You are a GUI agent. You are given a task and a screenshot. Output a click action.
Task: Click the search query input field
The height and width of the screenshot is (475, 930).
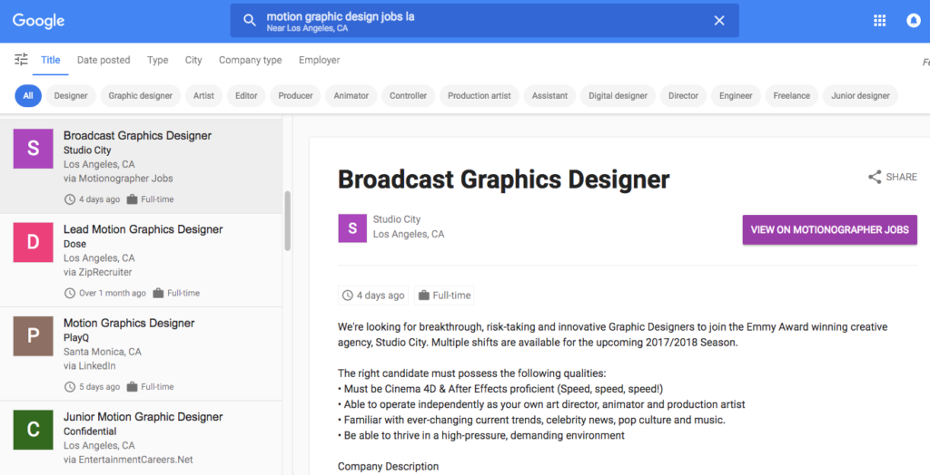pyautogui.click(x=483, y=21)
